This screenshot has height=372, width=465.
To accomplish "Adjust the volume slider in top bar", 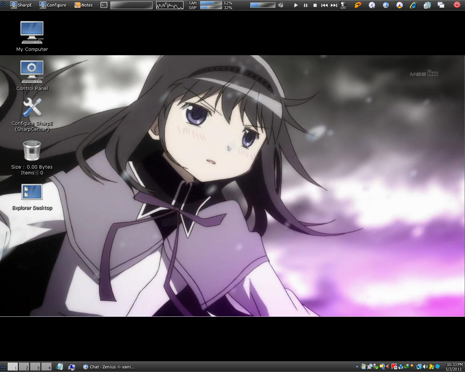I will pyautogui.click(x=263, y=5).
